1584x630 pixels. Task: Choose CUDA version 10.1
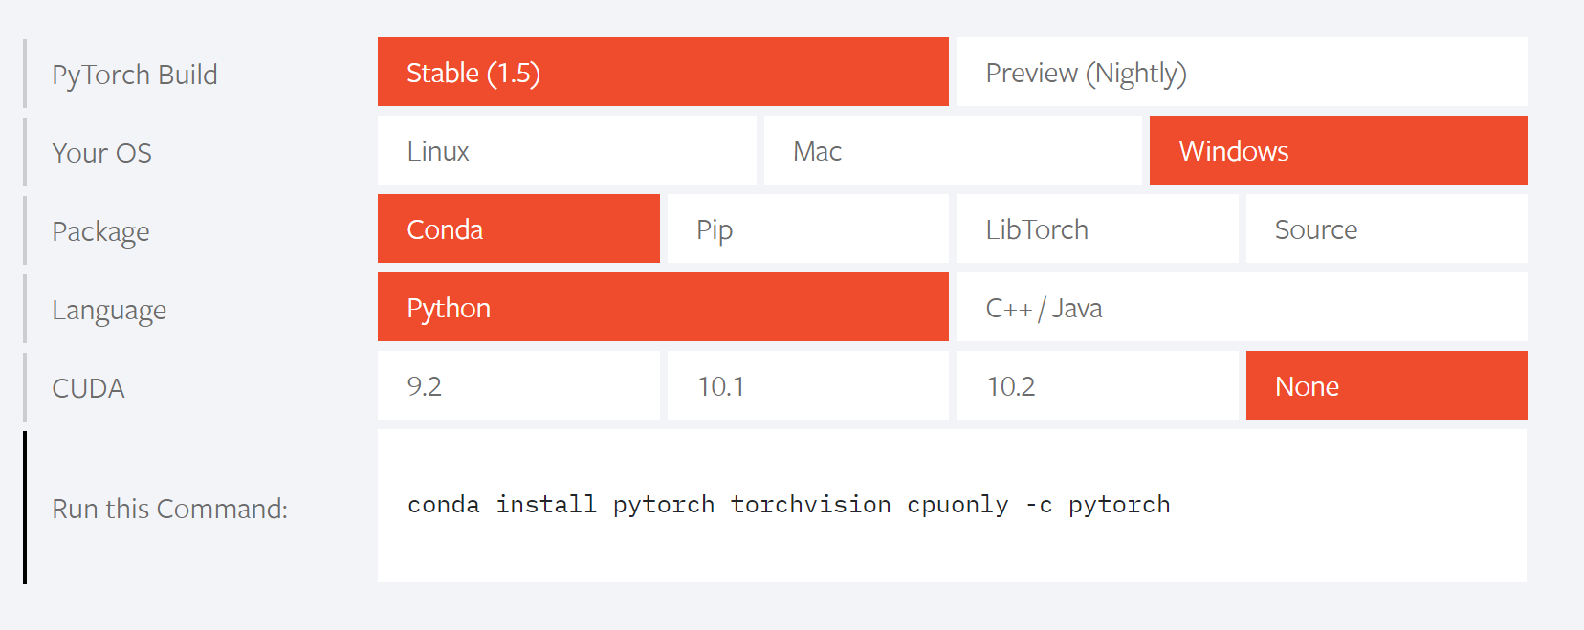click(x=807, y=386)
